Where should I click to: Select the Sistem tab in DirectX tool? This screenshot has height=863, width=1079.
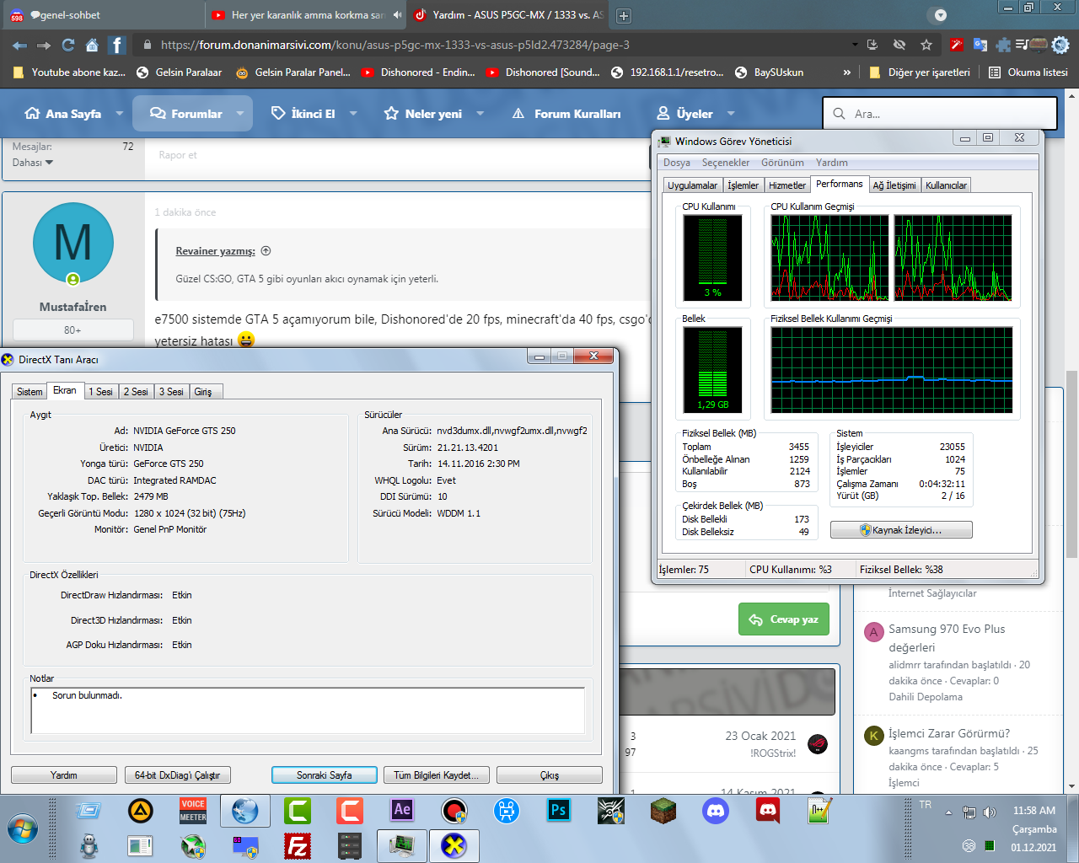(x=30, y=392)
